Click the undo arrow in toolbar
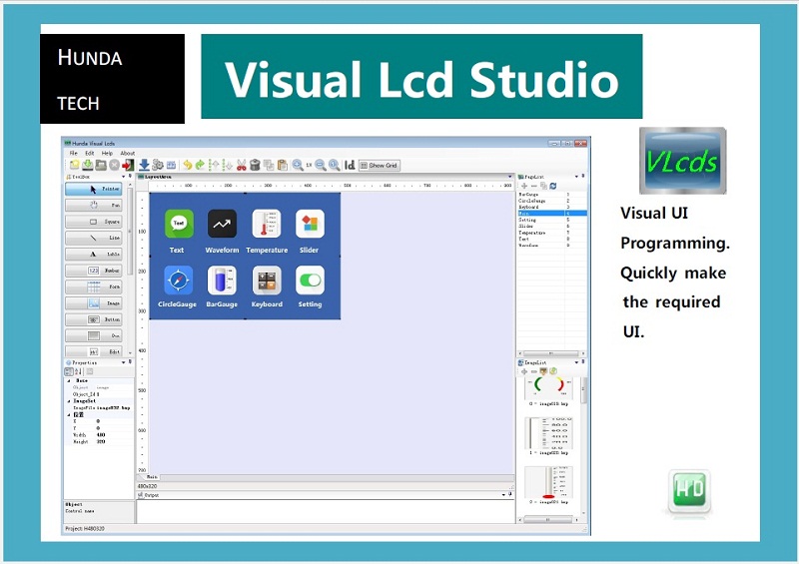The height and width of the screenshot is (564, 799). click(187, 165)
